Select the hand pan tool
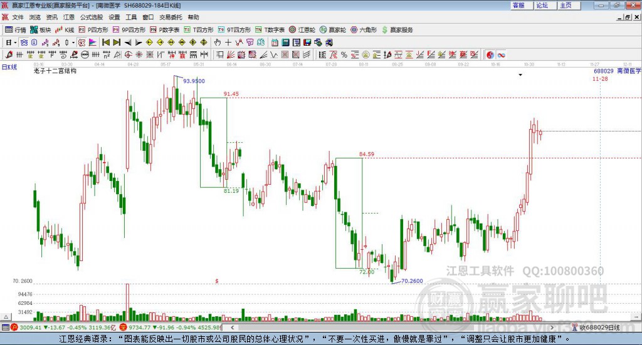The width and height of the screenshot is (642, 345). [x=218, y=43]
